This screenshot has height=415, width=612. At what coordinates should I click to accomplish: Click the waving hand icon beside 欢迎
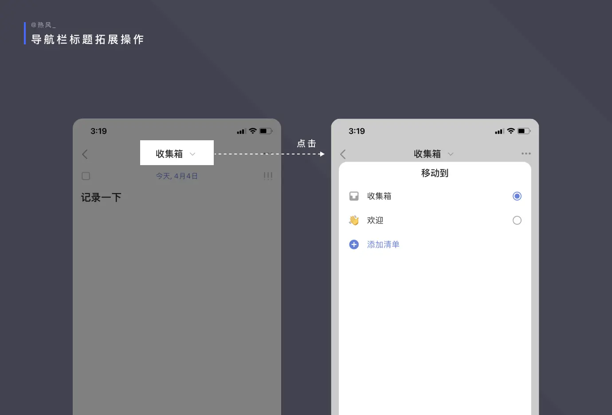(x=354, y=220)
